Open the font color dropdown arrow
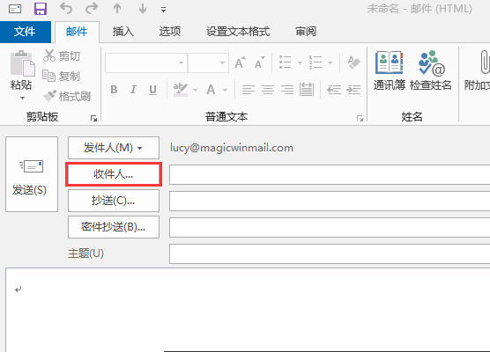 point(226,90)
